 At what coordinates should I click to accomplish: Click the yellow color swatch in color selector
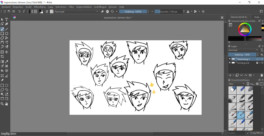pyautogui.click(x=263, y=28)
